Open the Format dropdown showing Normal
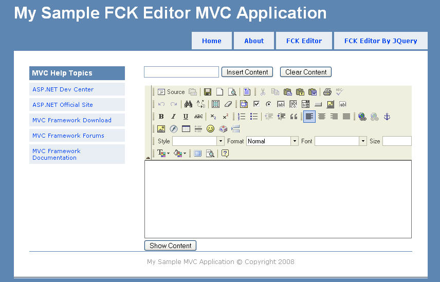 coord(272,141)
